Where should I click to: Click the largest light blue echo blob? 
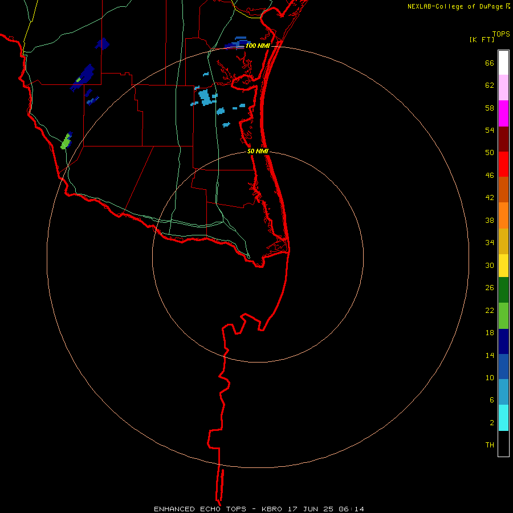(x=205, y=97)
